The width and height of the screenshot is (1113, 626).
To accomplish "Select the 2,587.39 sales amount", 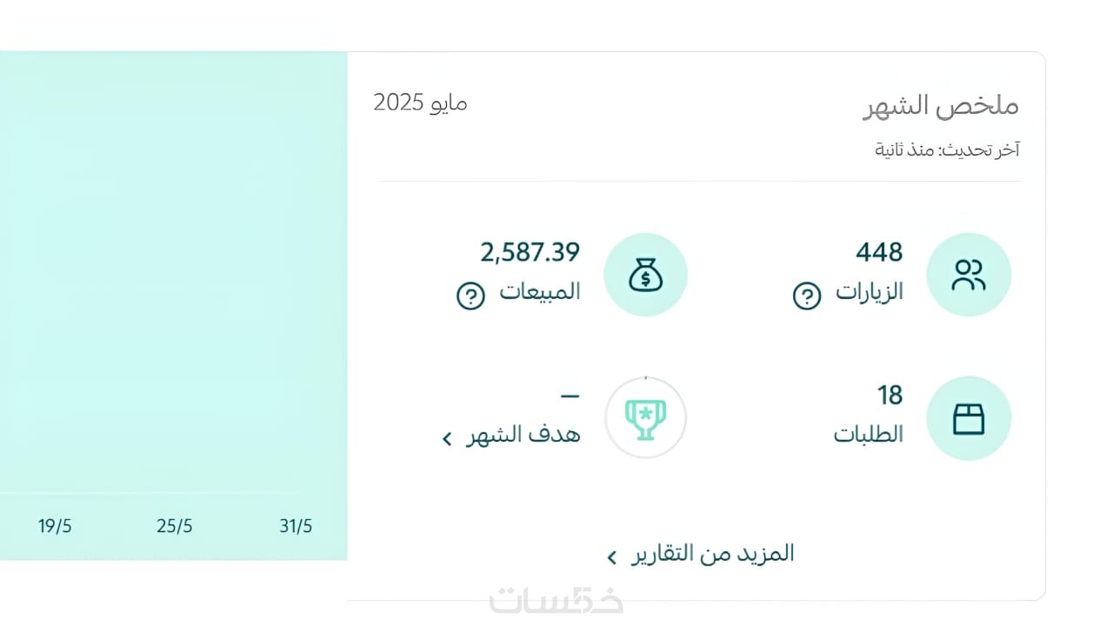I will (x=530, y=253).
